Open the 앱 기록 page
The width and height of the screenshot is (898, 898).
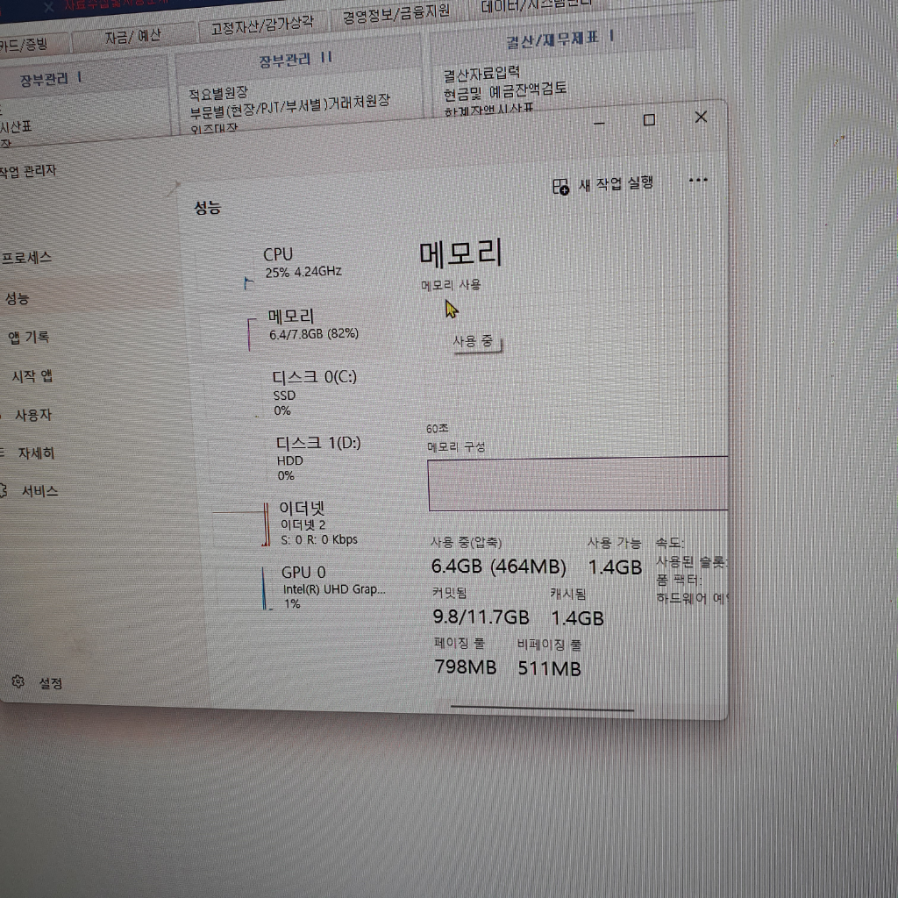(29, 337)
